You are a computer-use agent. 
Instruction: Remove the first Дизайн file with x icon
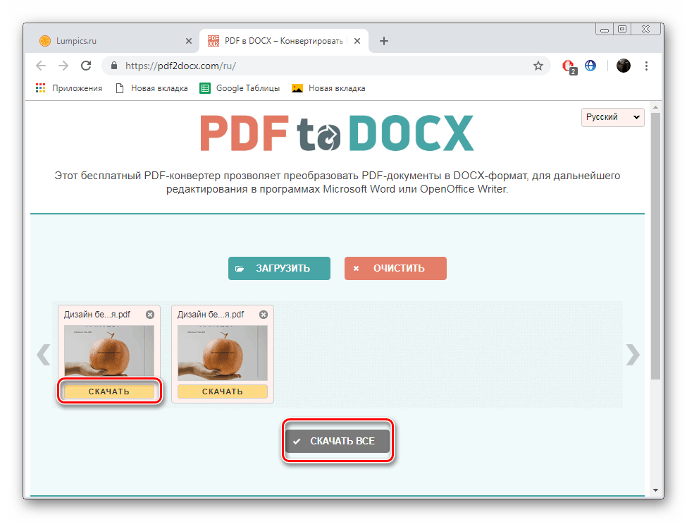150,315
